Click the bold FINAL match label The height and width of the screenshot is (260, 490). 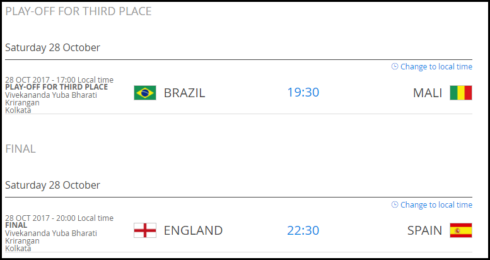(16, 225)
